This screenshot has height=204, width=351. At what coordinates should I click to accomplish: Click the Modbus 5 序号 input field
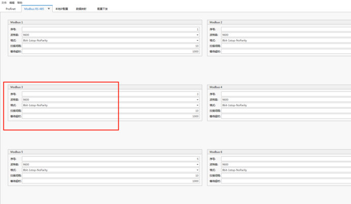pyautogui.click(x=111, y=159)
